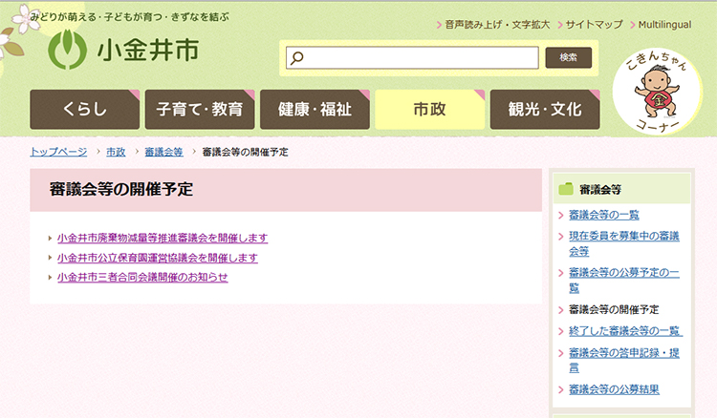Open 小金井市三者合同会議開催のお知らせ link
Screen dimensions: 717x418
(x=142, y=278)
